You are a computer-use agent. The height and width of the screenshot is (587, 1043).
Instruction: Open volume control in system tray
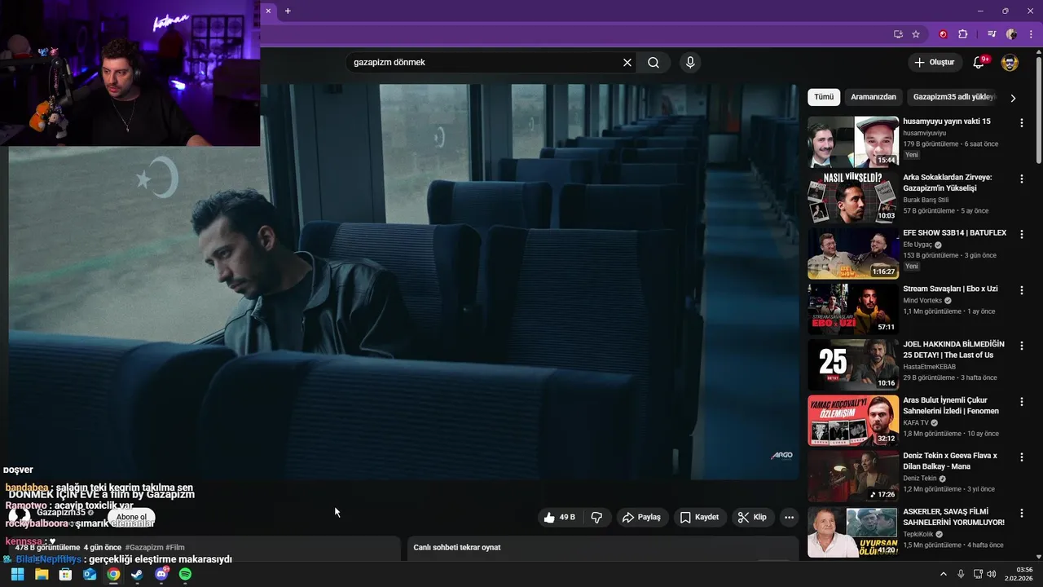point(992,574)
